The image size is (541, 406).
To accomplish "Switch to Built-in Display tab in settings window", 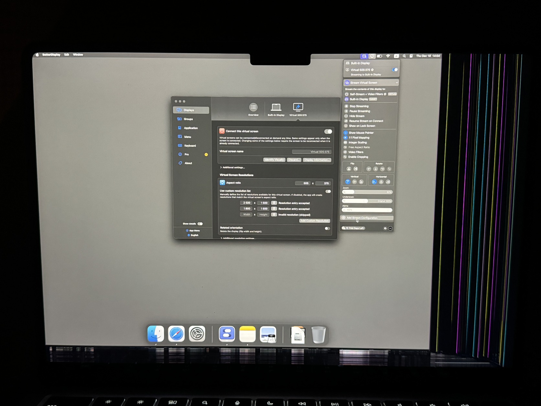I will 276,109.
